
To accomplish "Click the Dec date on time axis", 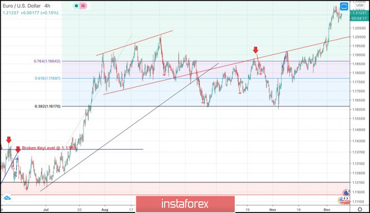I will tap(327, 210).
